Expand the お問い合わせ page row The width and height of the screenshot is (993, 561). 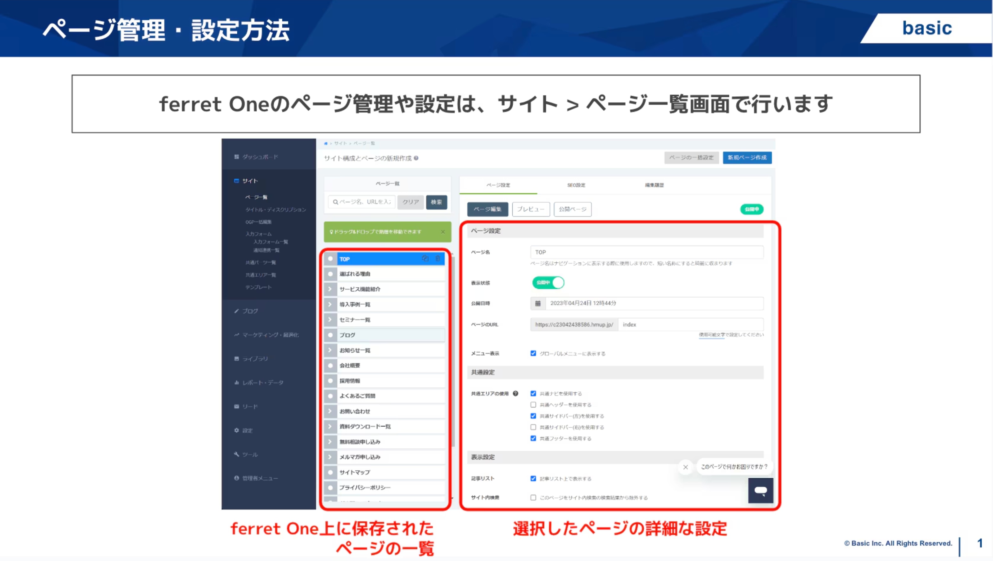(330, 411)
